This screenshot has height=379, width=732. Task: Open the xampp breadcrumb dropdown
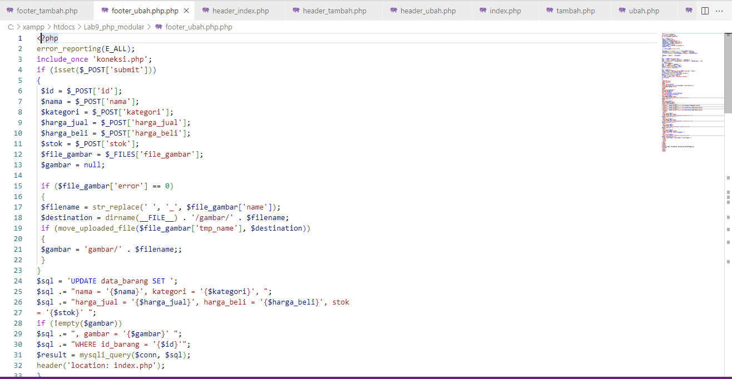coord(33,27)
